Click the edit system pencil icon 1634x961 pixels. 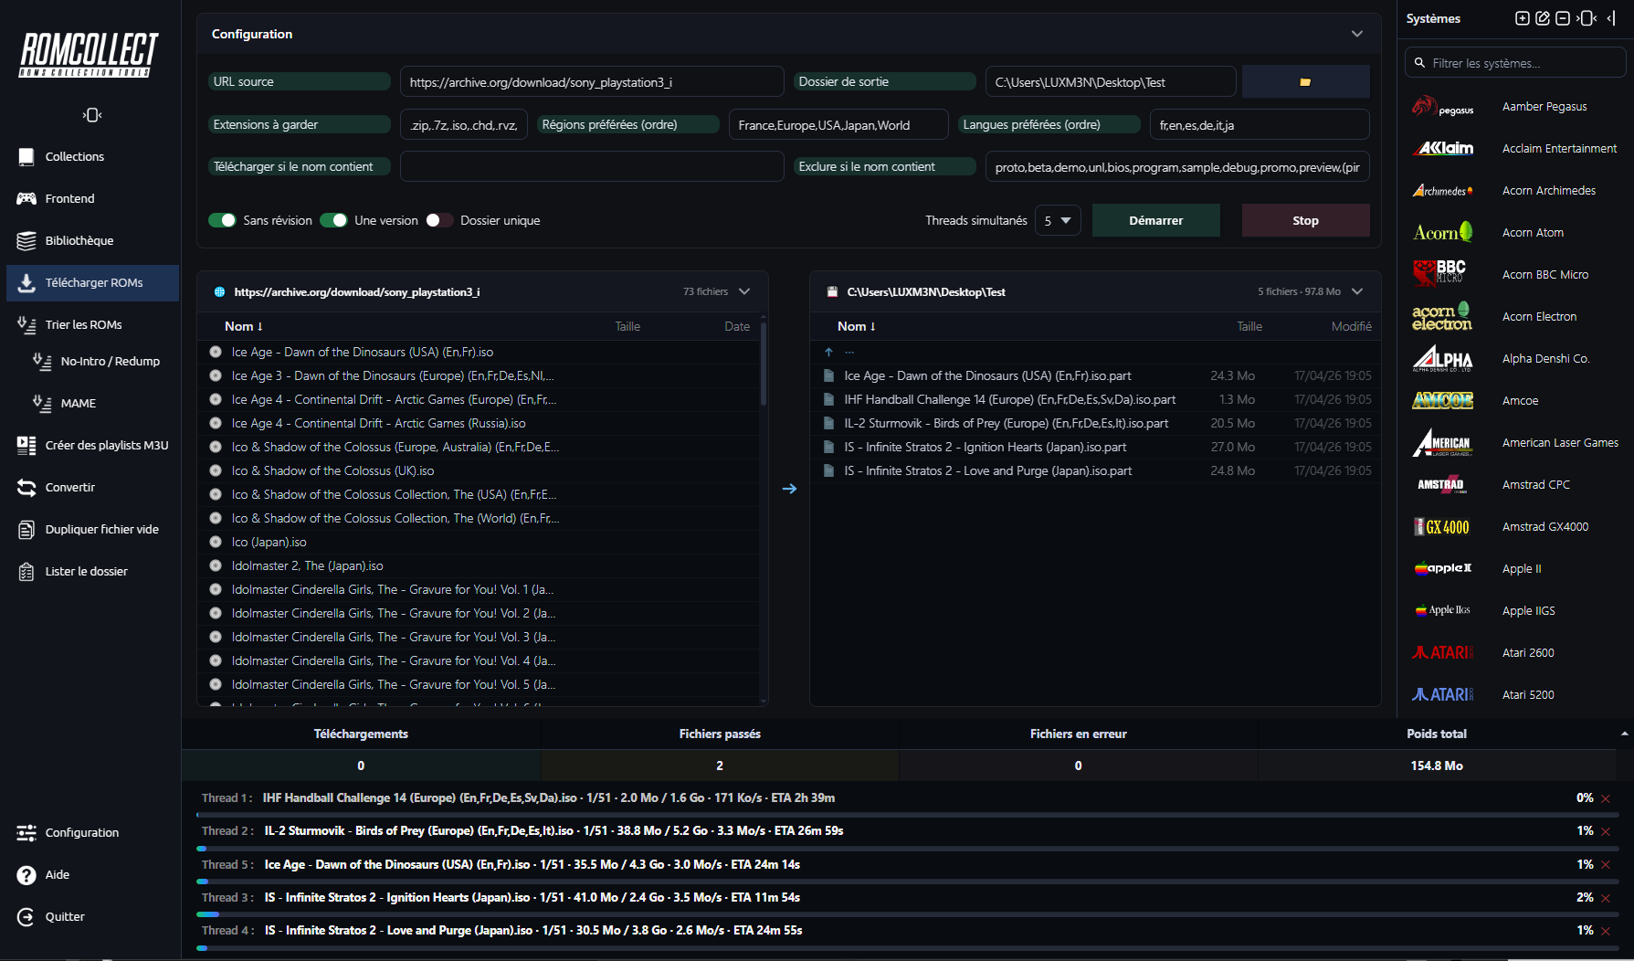tap(1543, 18)
